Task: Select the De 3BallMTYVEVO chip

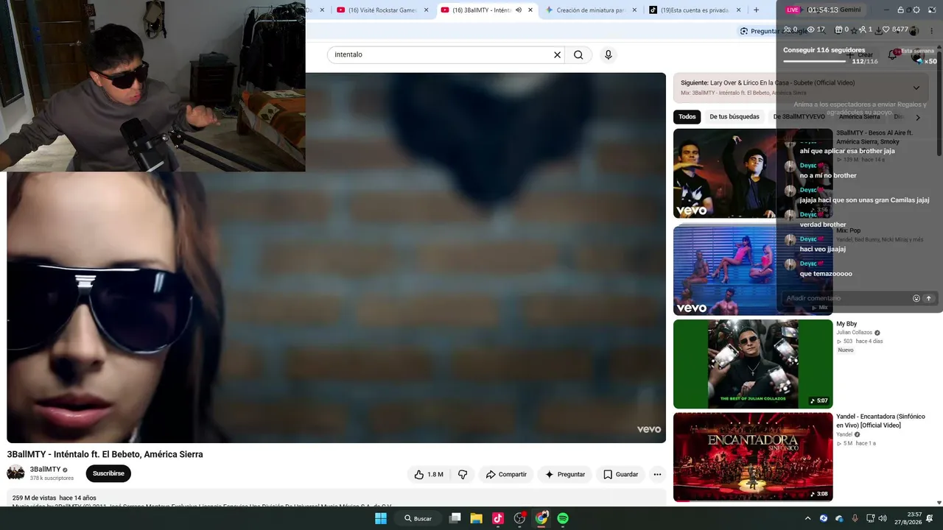Action: click(x=799, y=117)
